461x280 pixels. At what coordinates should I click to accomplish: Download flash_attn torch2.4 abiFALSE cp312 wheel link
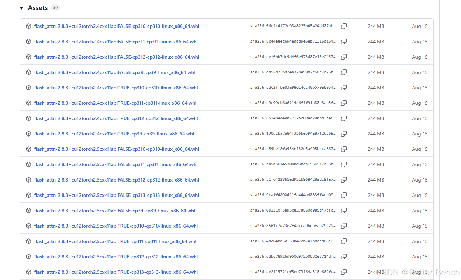coord(117,57)
